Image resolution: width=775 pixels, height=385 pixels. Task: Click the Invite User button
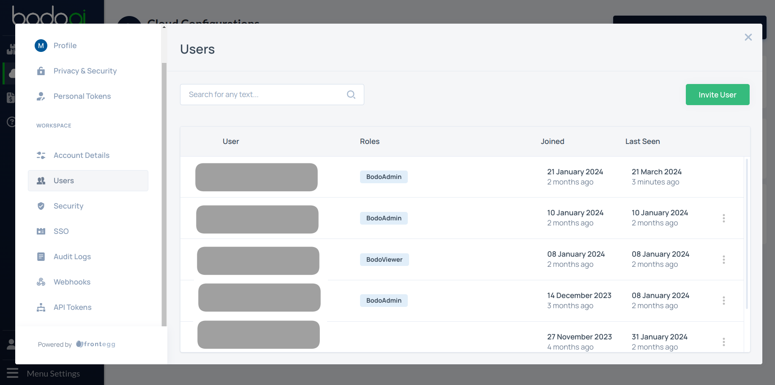[x=717, y=94]
